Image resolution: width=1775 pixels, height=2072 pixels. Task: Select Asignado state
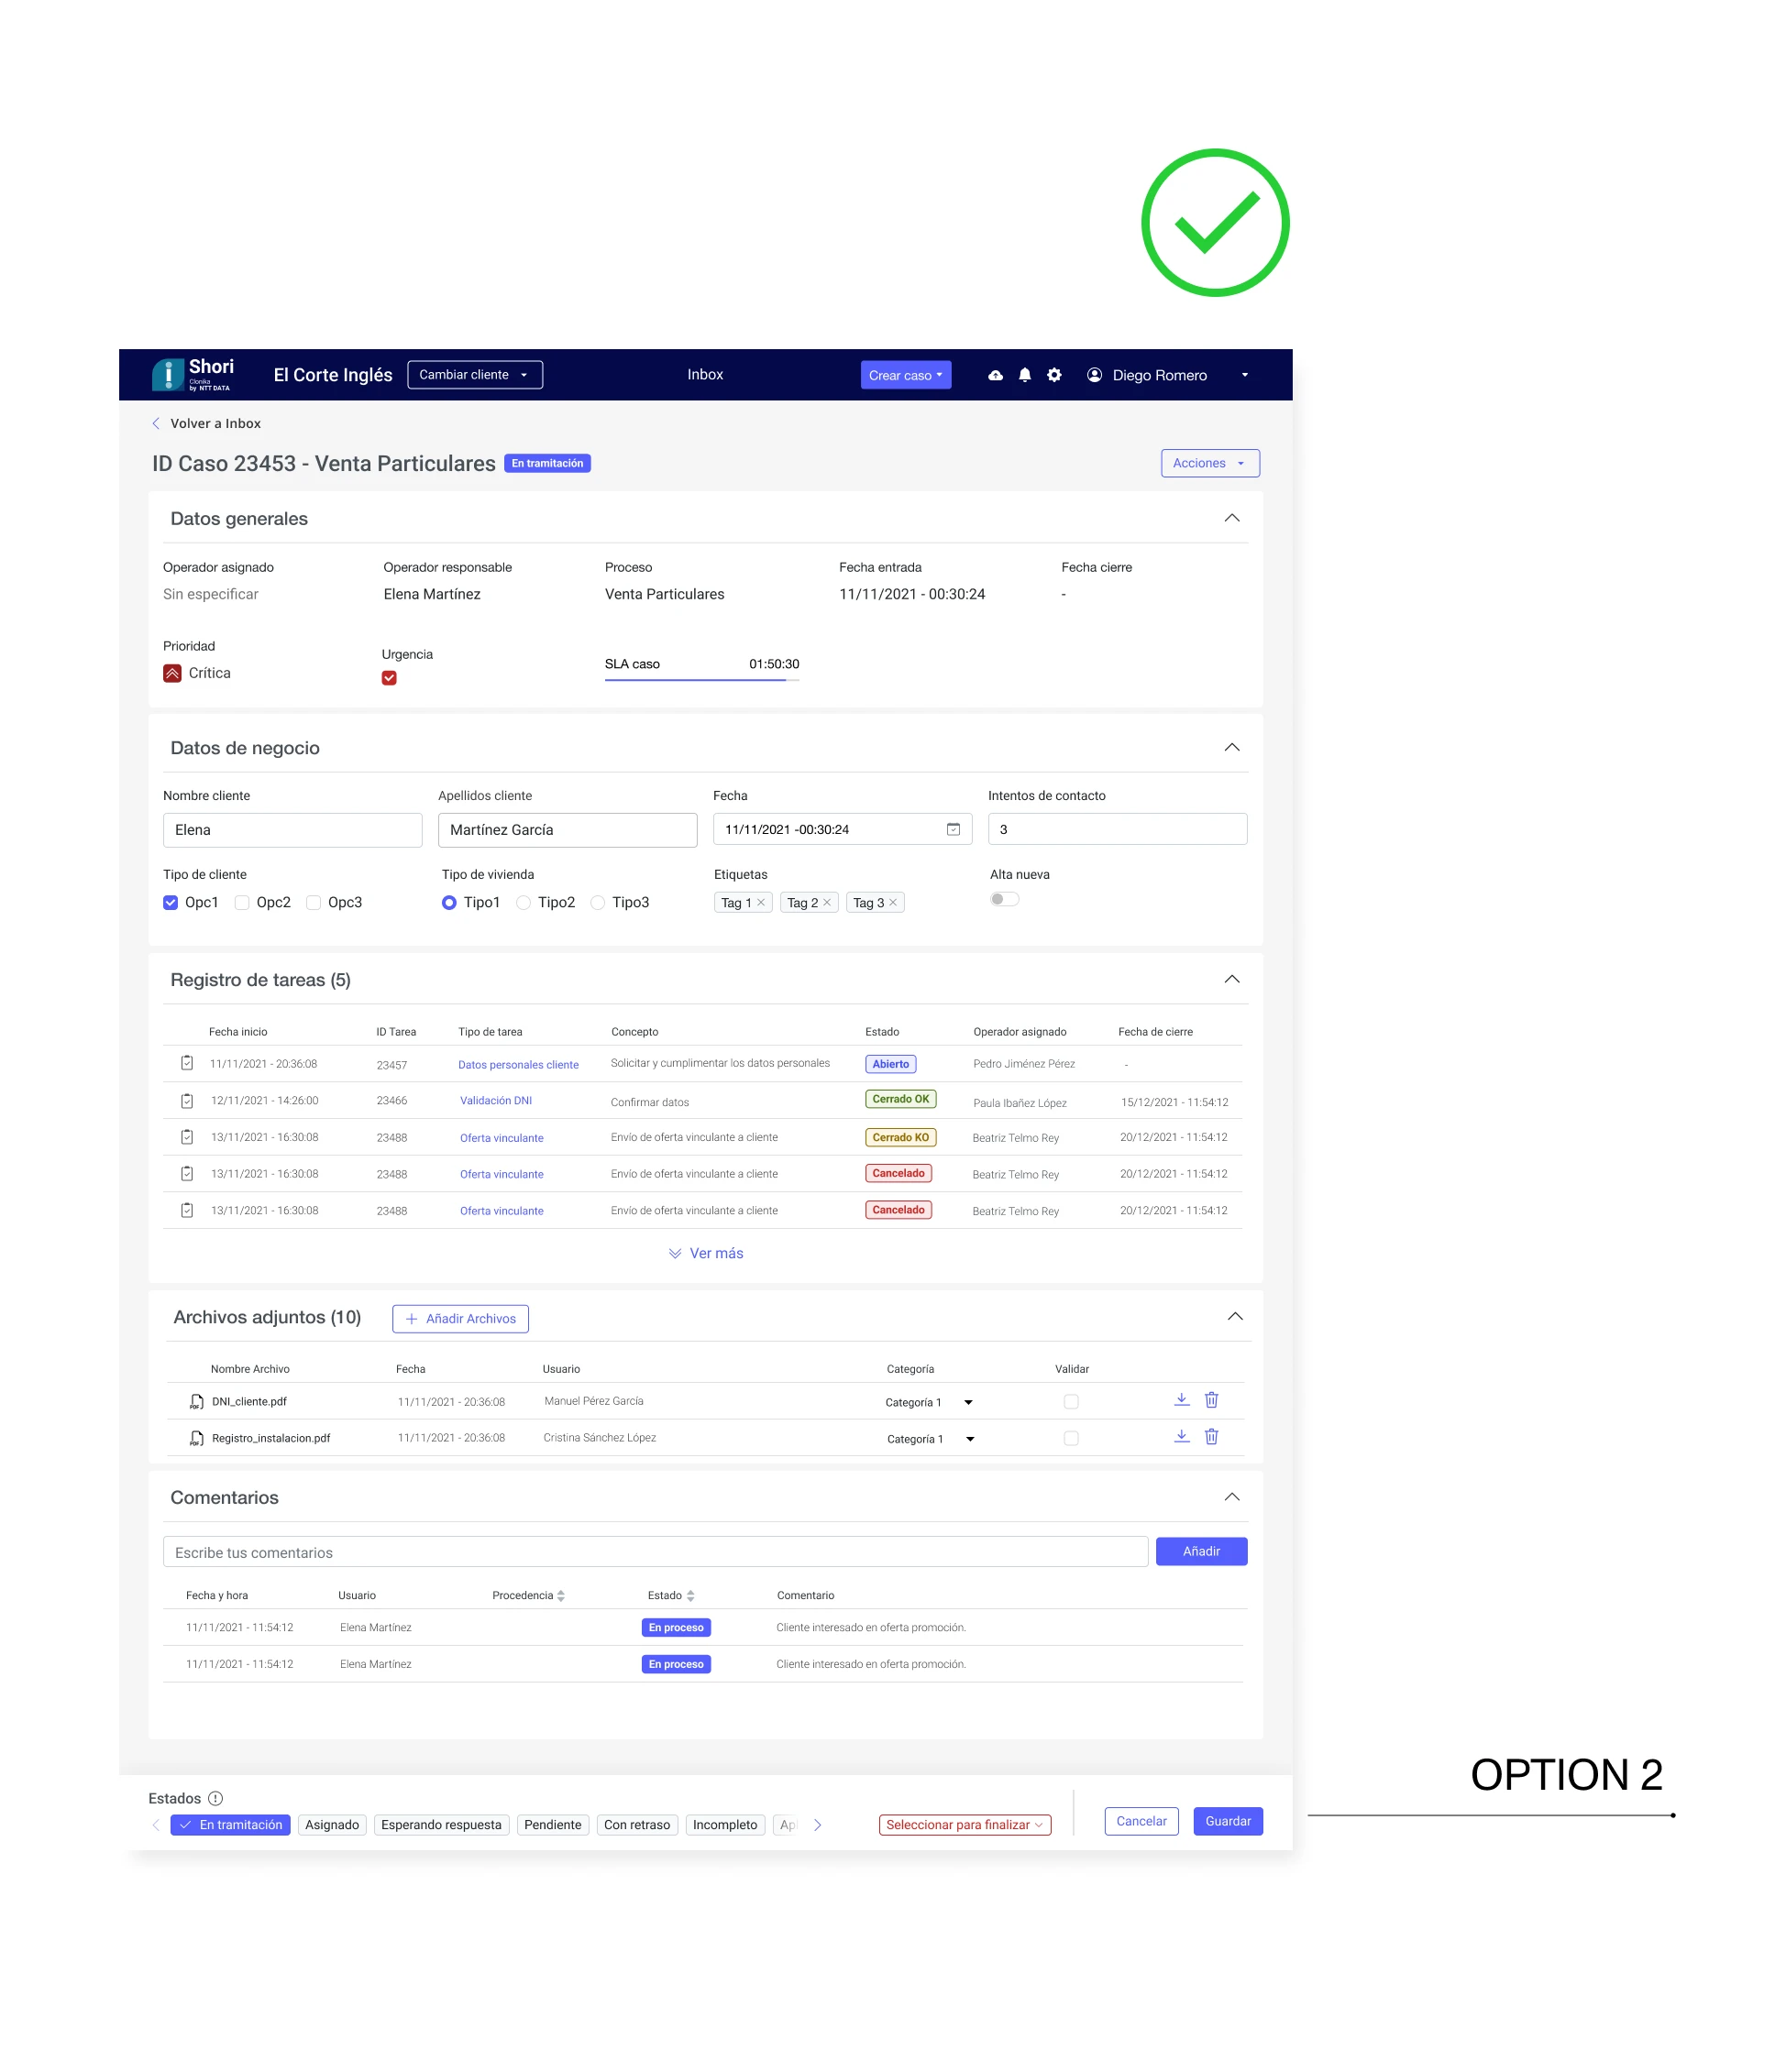332,1825
